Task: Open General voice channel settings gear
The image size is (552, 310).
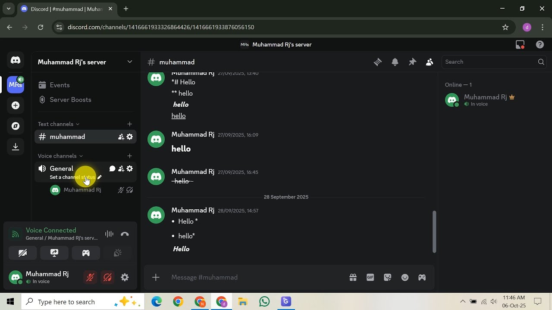Action: [x=130, y=169]
